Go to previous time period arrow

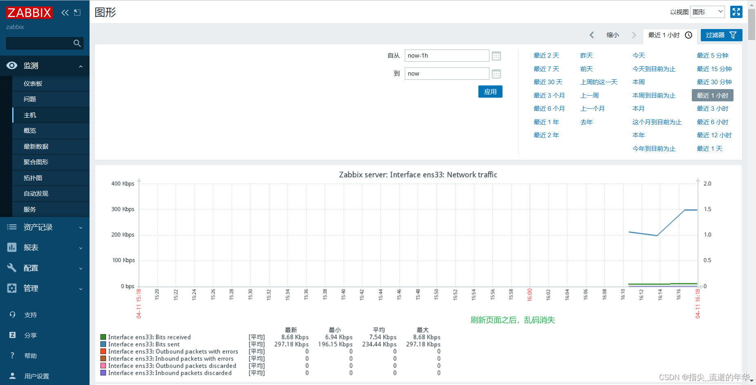tap(592, 35)
